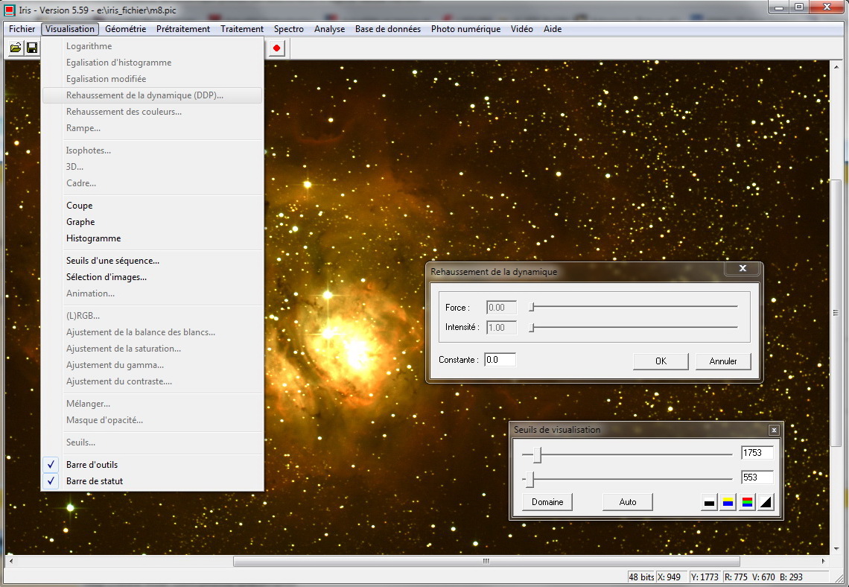The width and height of the screenshot is (849, 587).
Task: Click the Force value field
Action: pos(501,308)
